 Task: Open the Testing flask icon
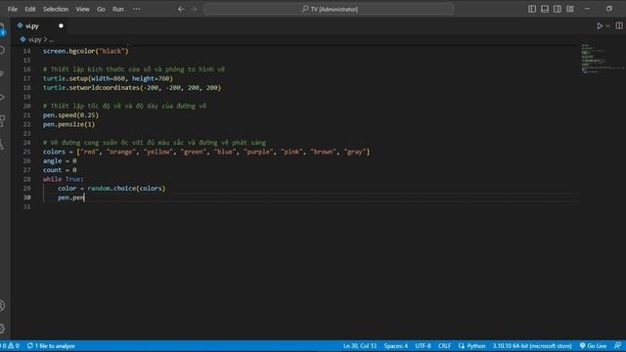(x=2, y=144)
